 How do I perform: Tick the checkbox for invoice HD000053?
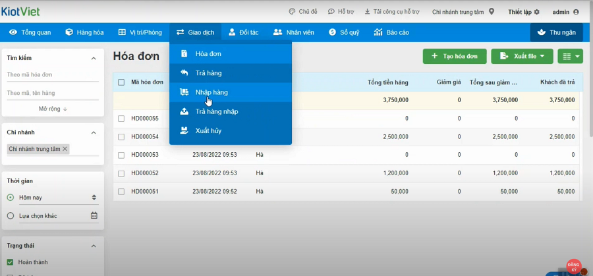click(121, 155)
